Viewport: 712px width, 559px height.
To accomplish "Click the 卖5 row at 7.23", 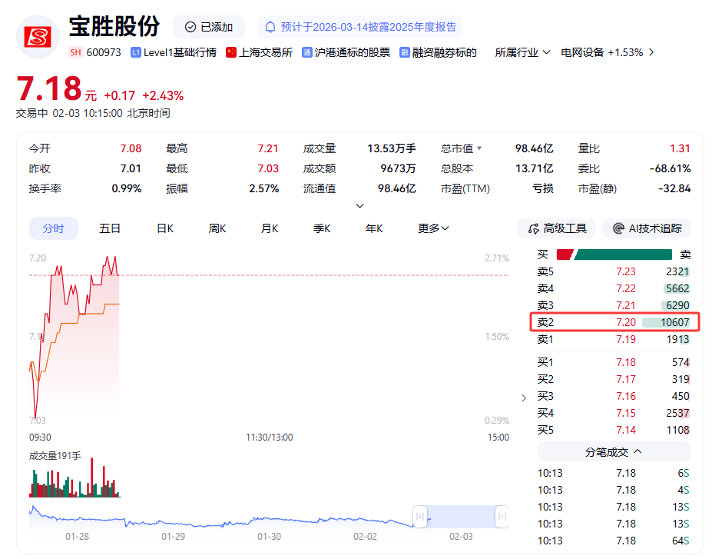I will pos(614,271).
